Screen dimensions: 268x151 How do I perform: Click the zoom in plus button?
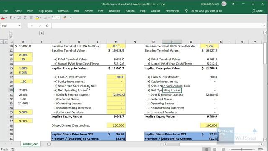pyautogui.click(x=254, y=149)
